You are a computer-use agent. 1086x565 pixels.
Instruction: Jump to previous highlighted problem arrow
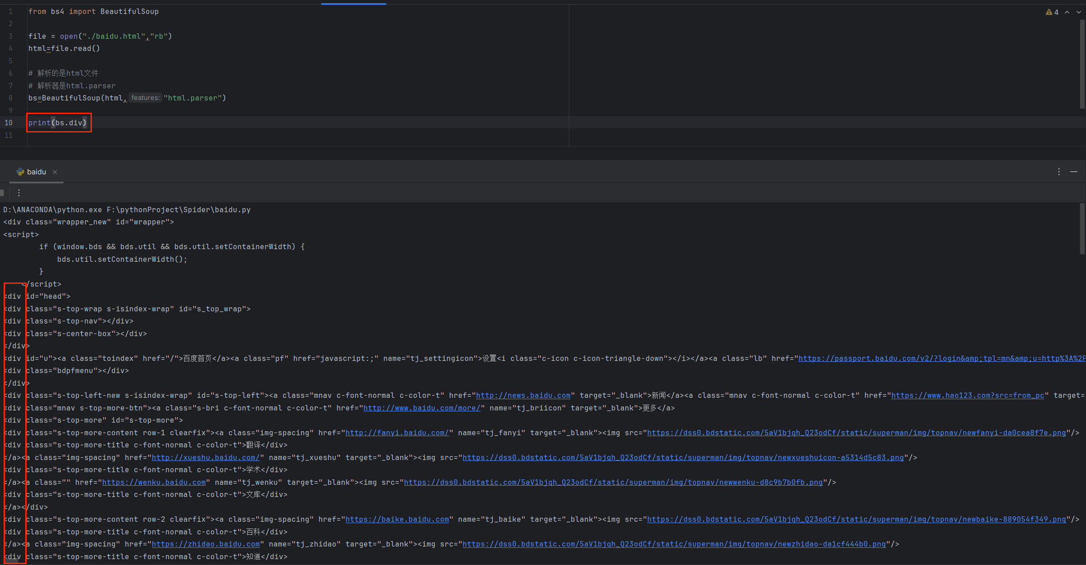tap(1067, 12)
